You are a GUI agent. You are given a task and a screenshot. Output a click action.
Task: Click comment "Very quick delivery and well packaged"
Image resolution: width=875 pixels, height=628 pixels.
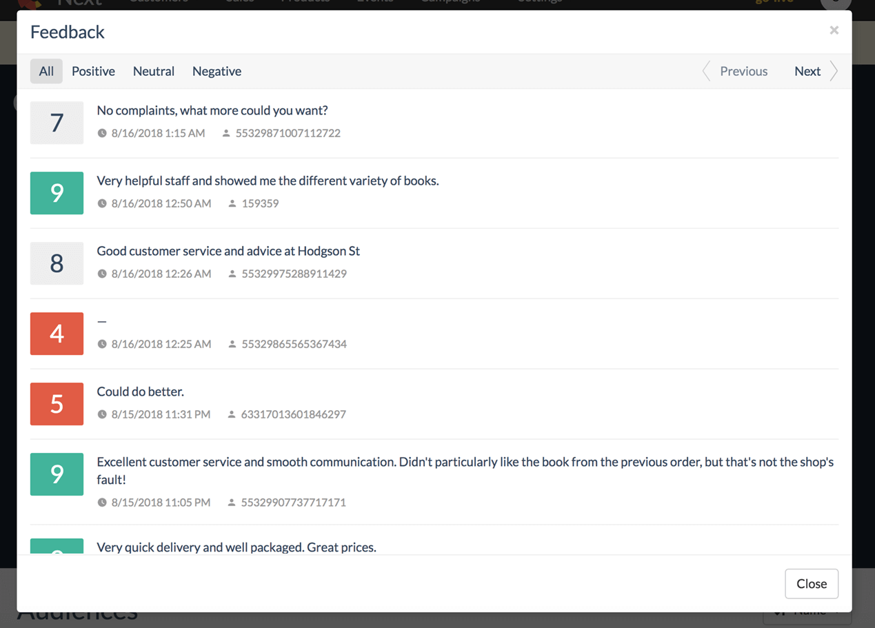237,547
